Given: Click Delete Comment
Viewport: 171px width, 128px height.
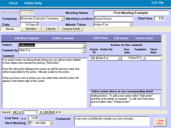Looking at the screenshot, I should coord(63,38).
